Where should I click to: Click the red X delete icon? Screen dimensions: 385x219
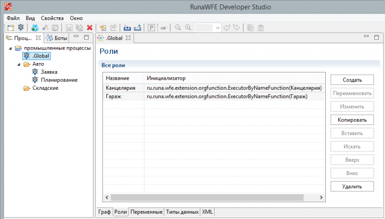90,28
